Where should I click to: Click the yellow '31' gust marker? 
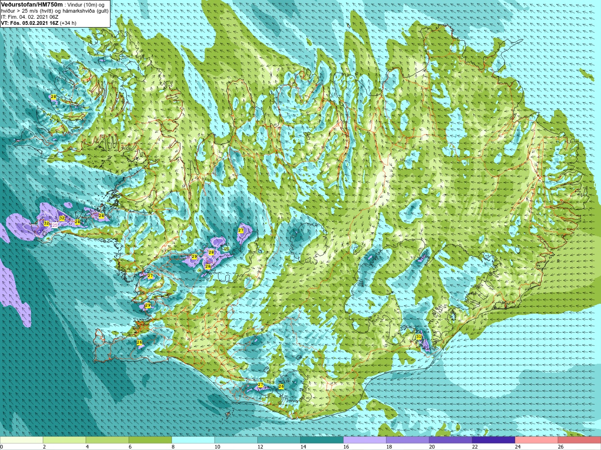click(x=419, y=337)
